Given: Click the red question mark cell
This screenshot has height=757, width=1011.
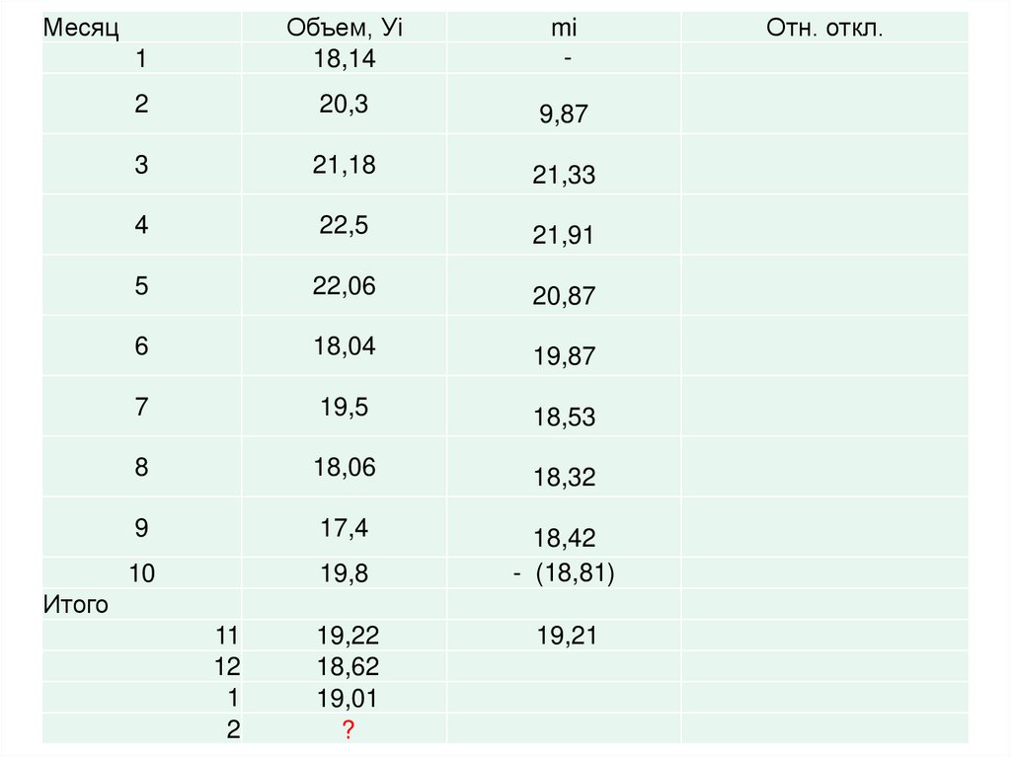Looking at the screenshot, I should [348, 729].
